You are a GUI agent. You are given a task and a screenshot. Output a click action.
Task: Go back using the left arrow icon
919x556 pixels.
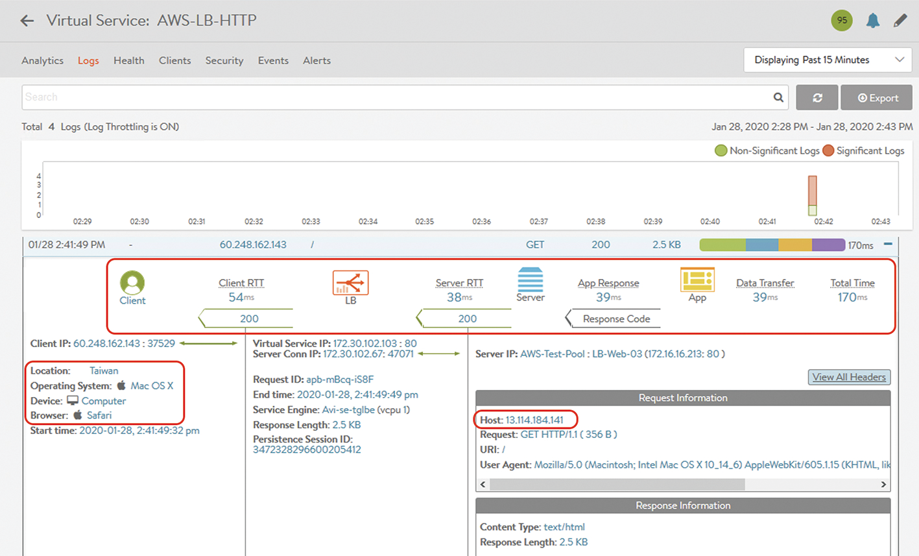pyautogui.click(x=27, y=21)
